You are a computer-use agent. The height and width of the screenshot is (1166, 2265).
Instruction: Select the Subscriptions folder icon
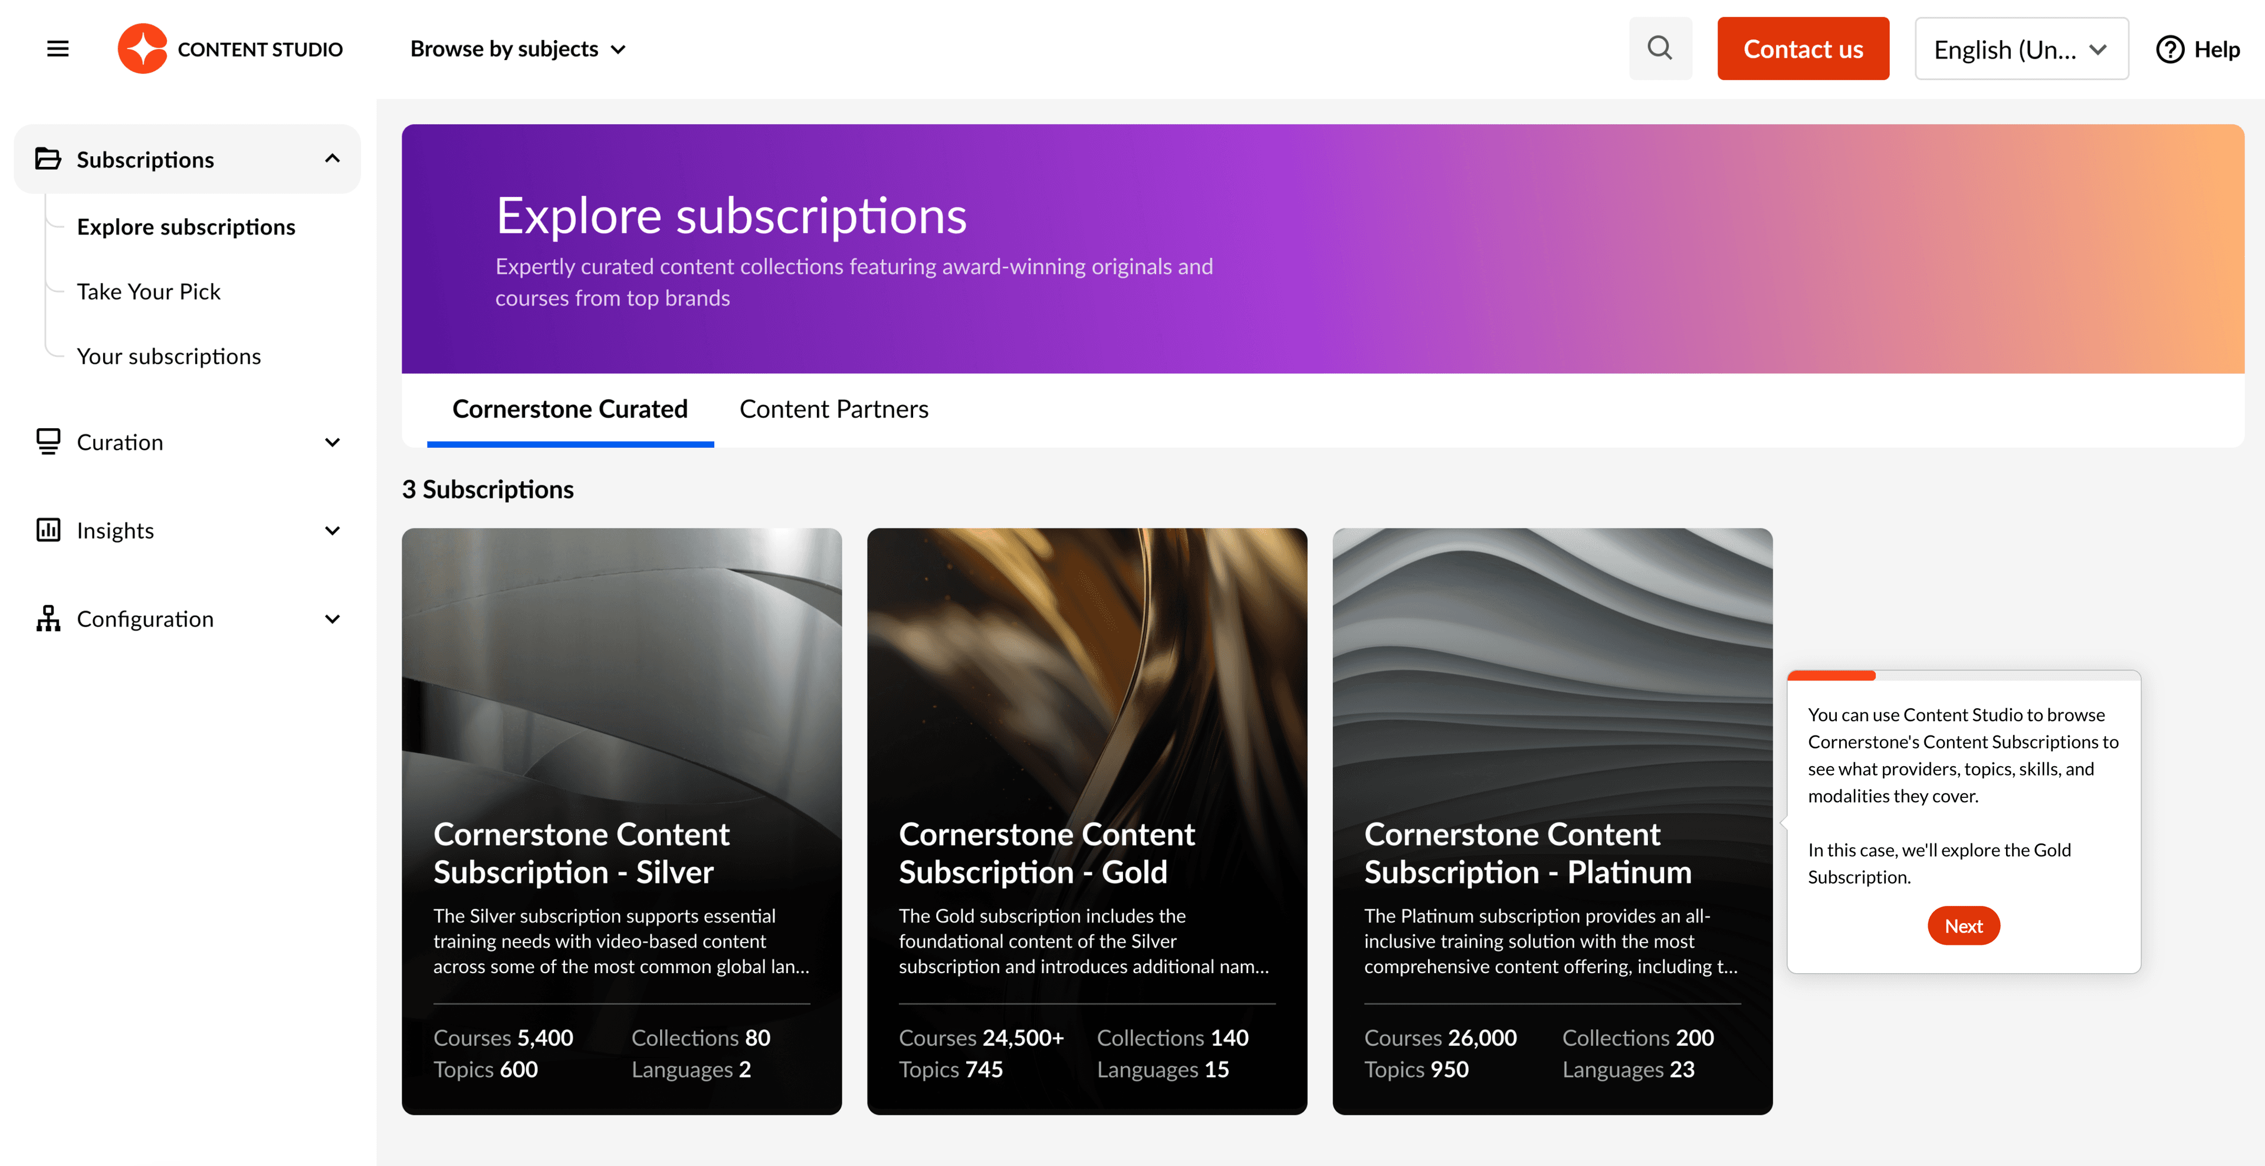coord(48,159)
